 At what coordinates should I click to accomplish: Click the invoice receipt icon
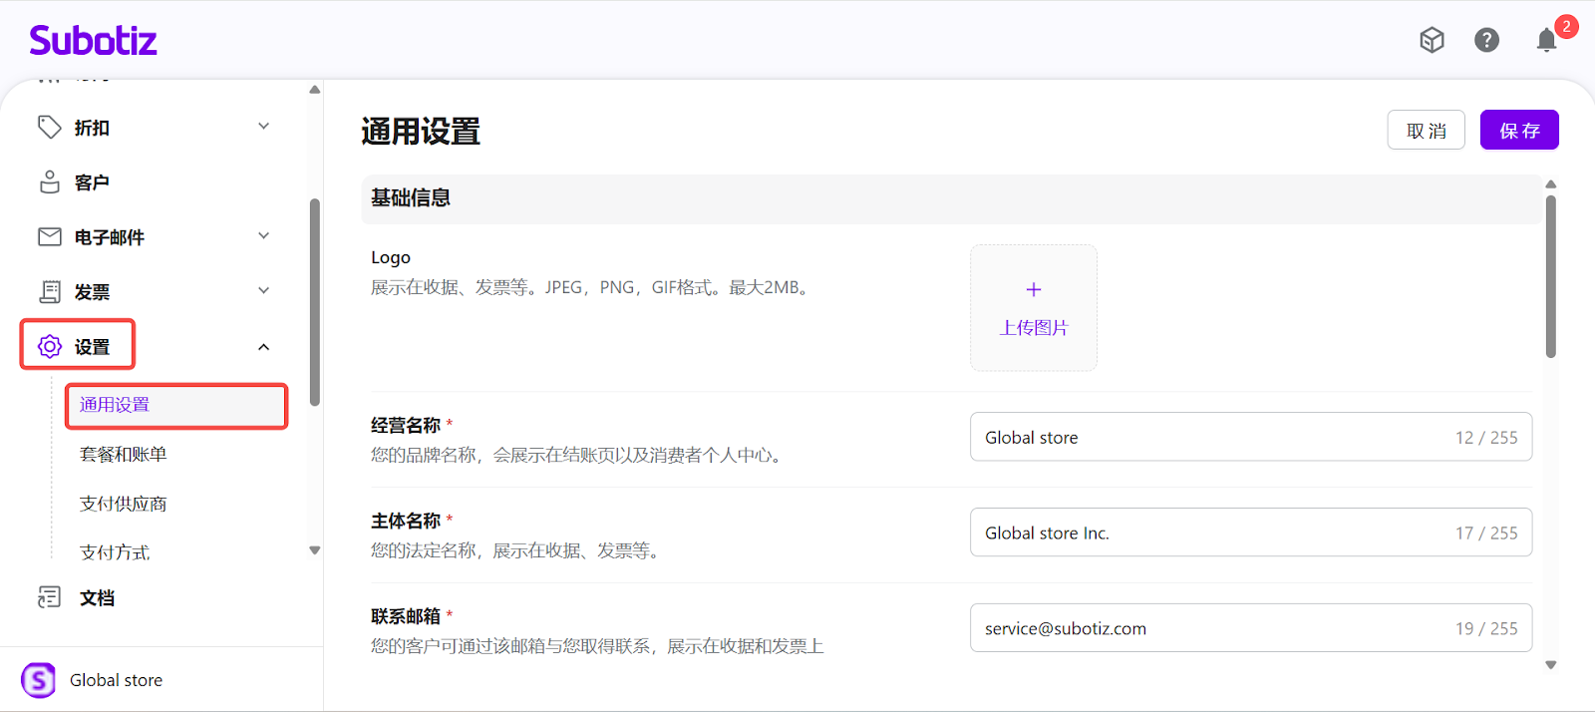click(49, 291)
